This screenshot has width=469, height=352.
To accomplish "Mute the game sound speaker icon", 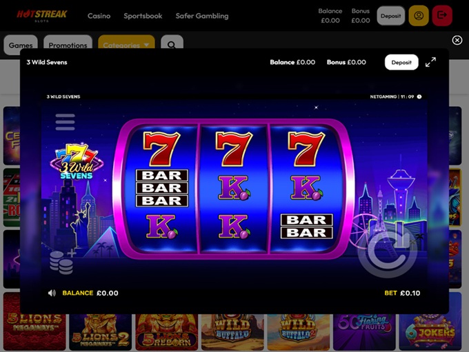I will (x=52, y=293).
